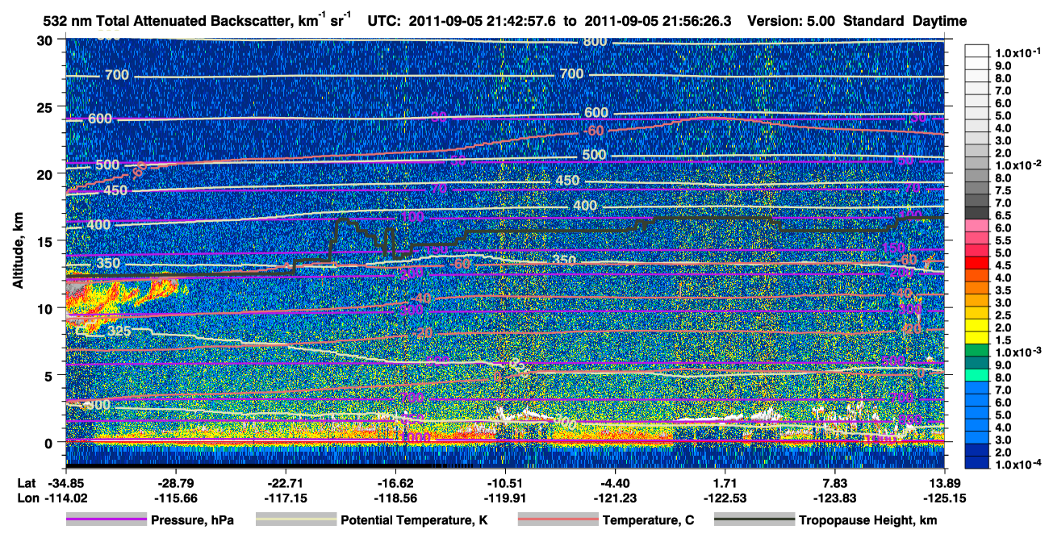Click the longitude value -114.02

click(x=66, y=498)
